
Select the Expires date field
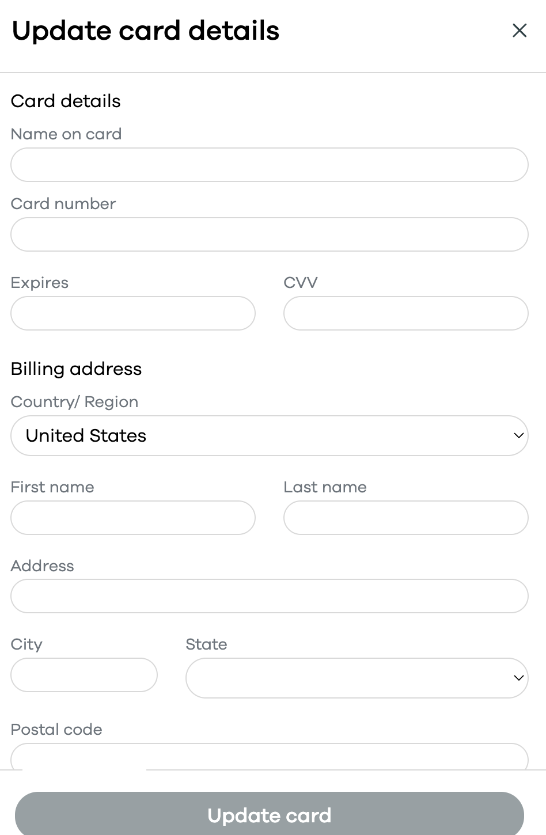tap(133, 313)
